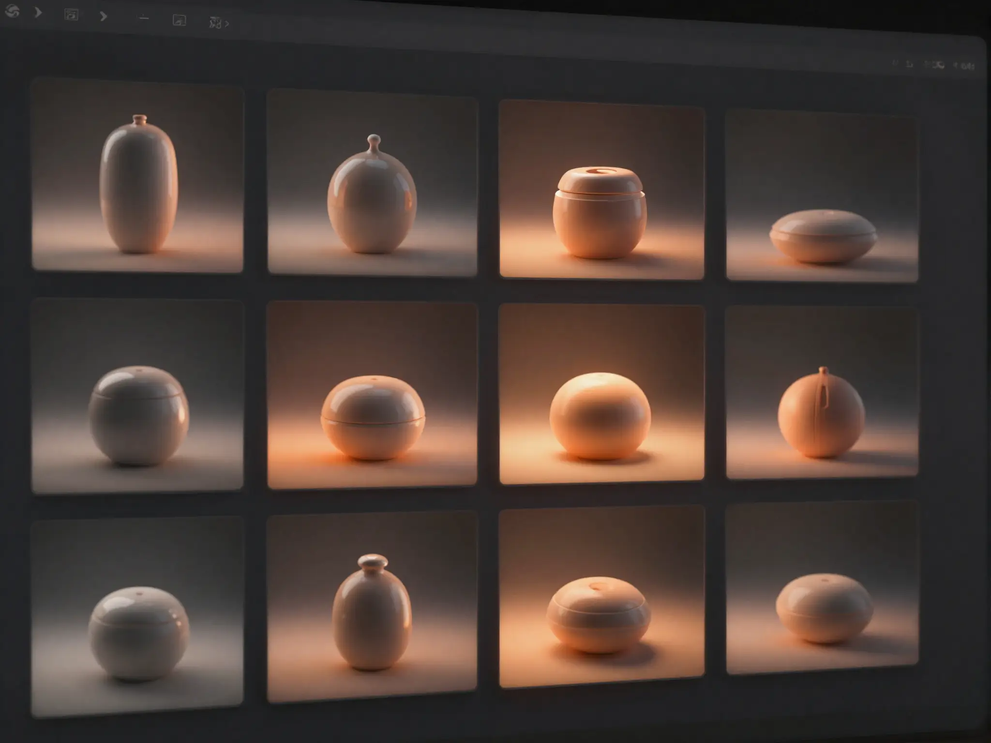991x743 pixels.
Task: Click the dash icon in the top bar
Action: tap(144, 18)
